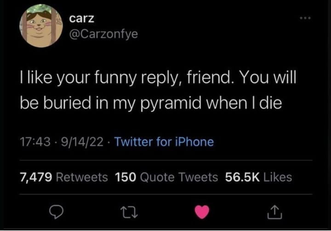
Task: Unlike the tweet via pink heart
Action: tap(202, 212)
